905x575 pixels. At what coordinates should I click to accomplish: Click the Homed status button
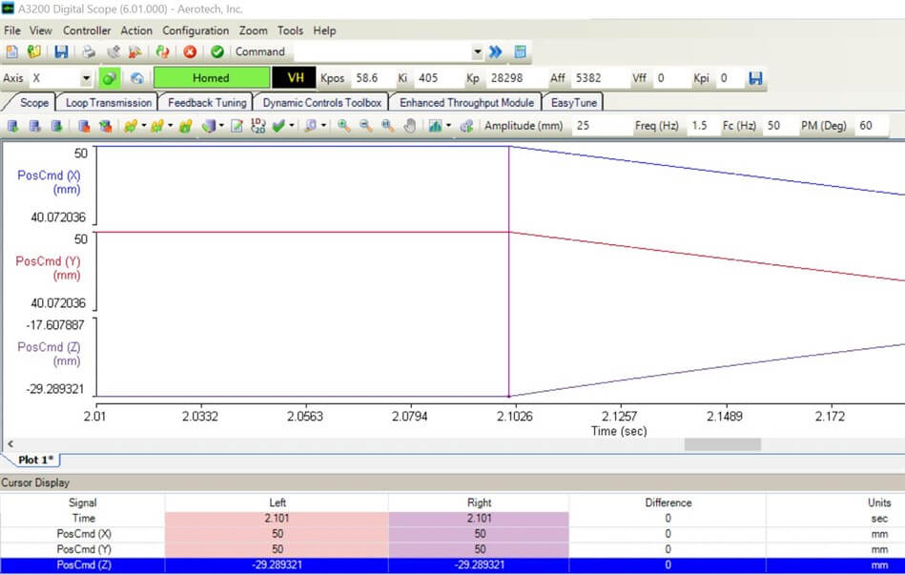click(212, 78)
